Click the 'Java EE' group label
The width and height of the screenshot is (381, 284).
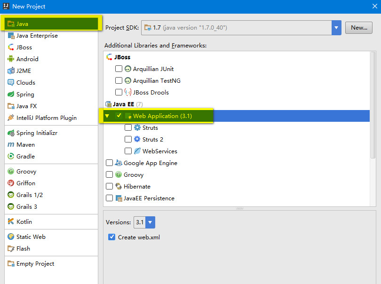click(123, 104)
